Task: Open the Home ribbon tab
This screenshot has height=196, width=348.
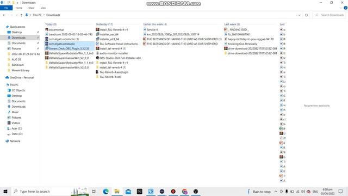Action: (19, 8)
